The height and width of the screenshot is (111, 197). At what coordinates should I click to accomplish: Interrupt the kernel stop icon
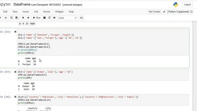pos(44,18)
